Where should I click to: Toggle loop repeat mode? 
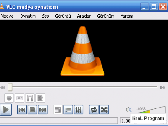94,110
